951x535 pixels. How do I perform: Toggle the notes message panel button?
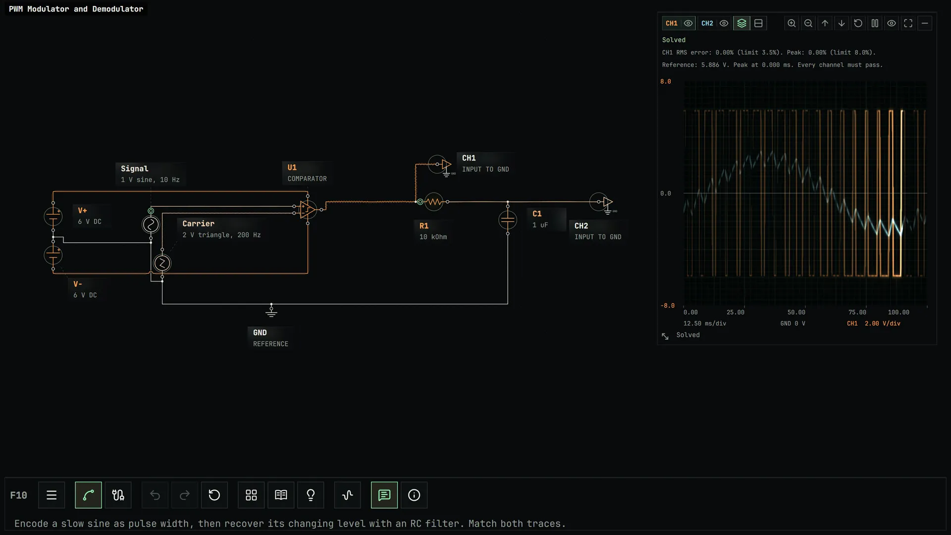click(384, 495)
